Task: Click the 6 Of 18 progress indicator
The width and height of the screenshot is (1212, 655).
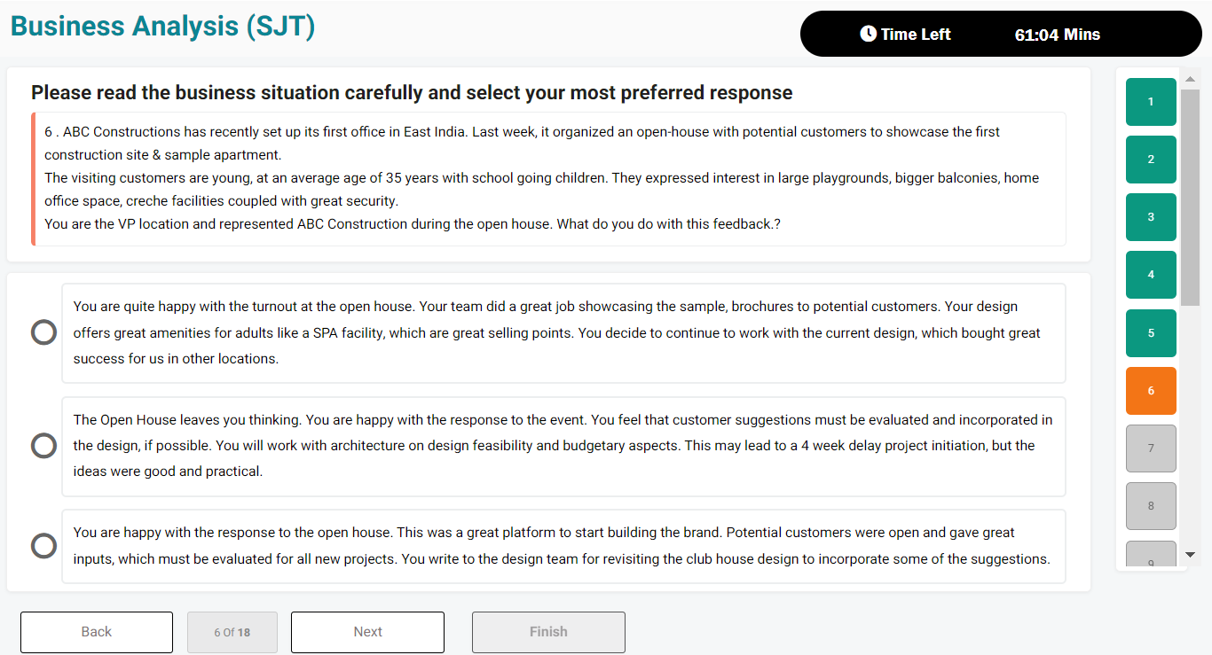Action: pos(232,632)
